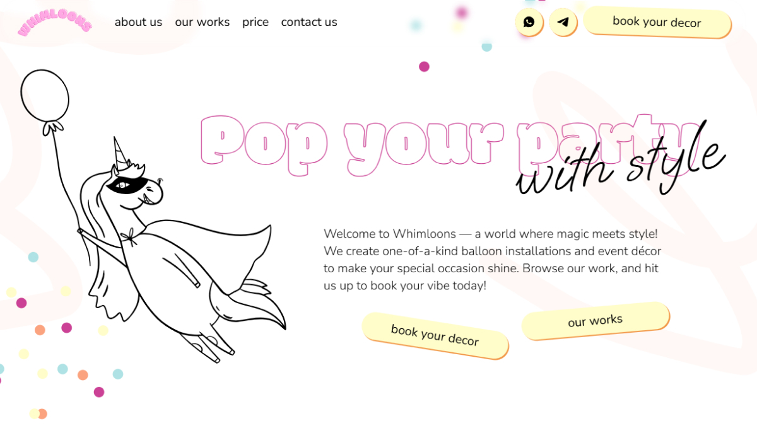Open the contact us navigation link
The image size is (757, 438).
click(309, 22)
